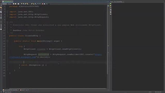Navigate Back in editor history
The image size is (165, 93).
15,4
